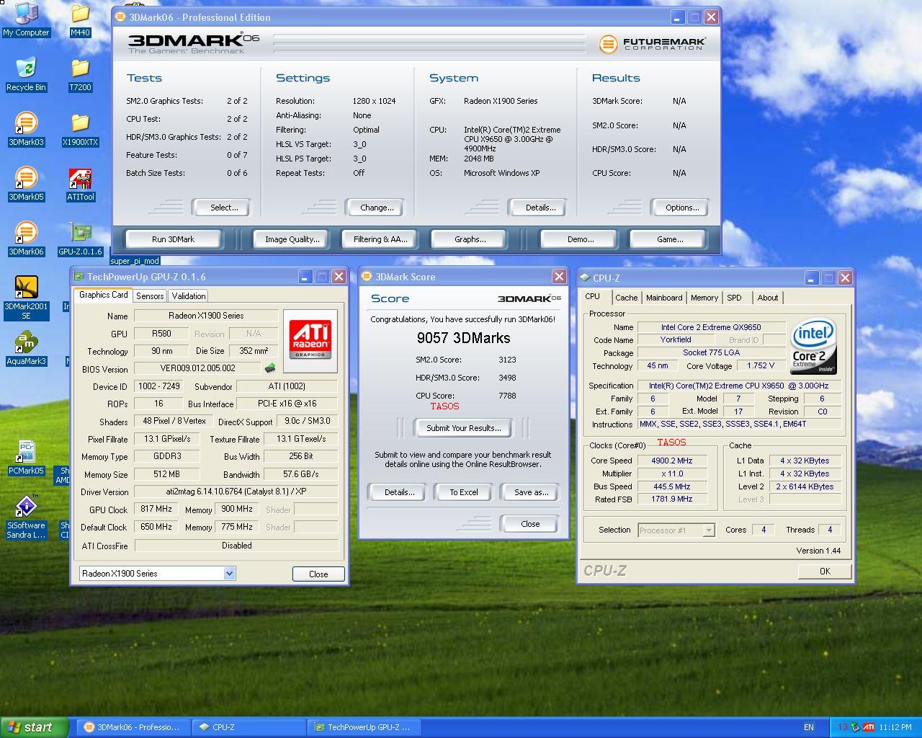This screenshot has height=738, width=922.
Task: Open the M440 folder icon
Action: coord(80,19)
